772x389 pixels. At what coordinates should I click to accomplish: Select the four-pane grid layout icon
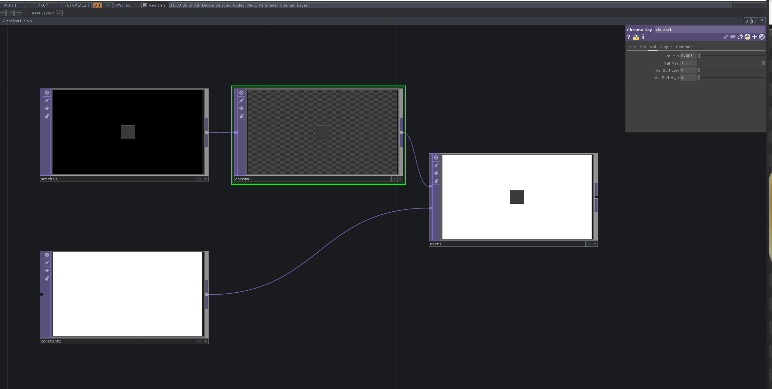(18, 13)
